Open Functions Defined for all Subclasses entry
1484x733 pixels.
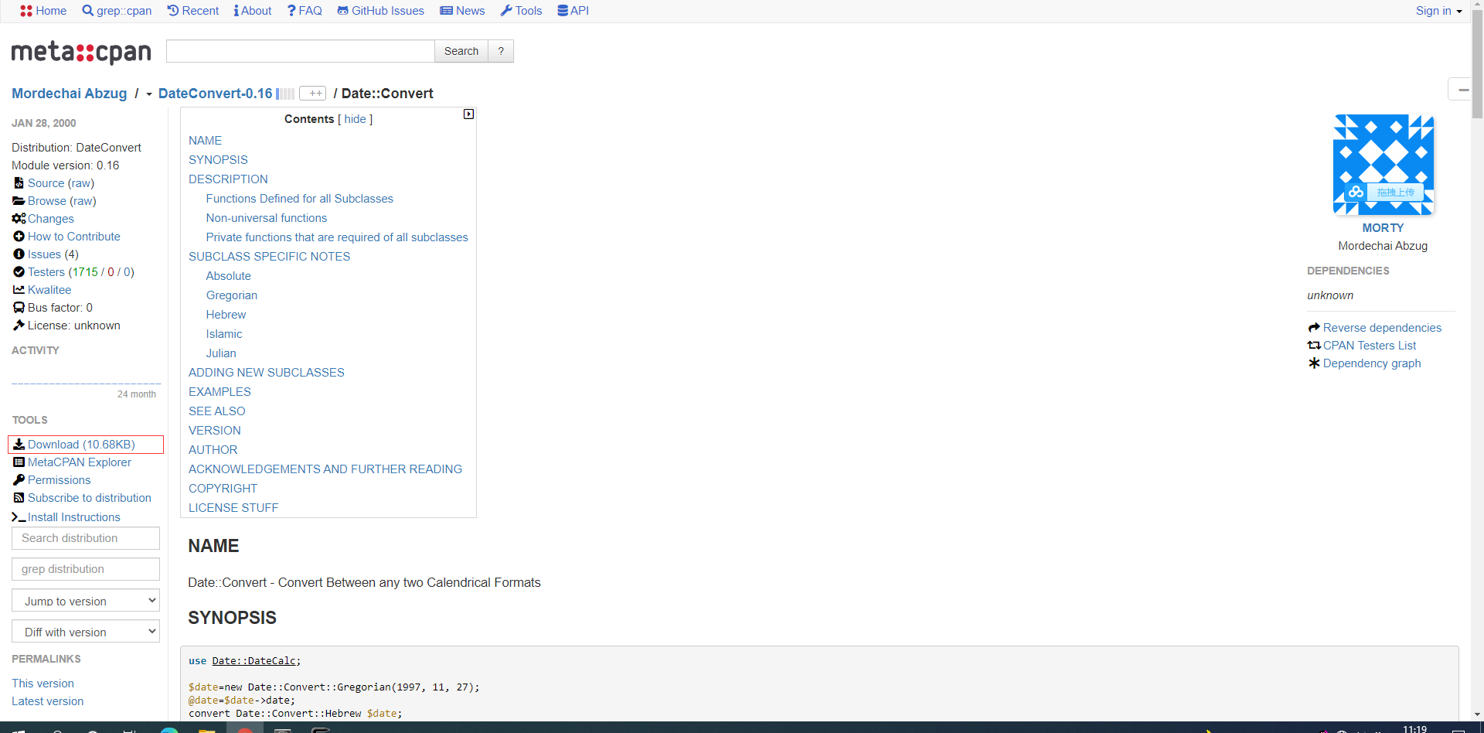click(x=300, y=199)
